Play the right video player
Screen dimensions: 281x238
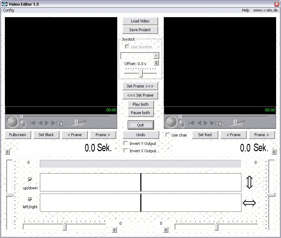(x=171, y=122)
